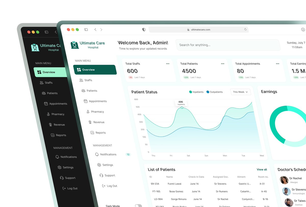Viewport: 306px width, 207px height.
Task: Click the Search for anything field
Action: click(228, 45)
